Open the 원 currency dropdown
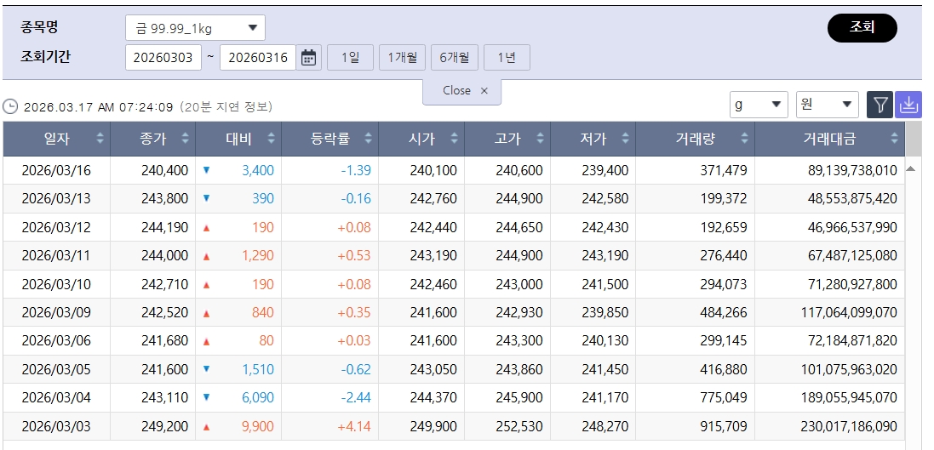The width and height of the screenshot is (934, 450). [x=828, y=105]
